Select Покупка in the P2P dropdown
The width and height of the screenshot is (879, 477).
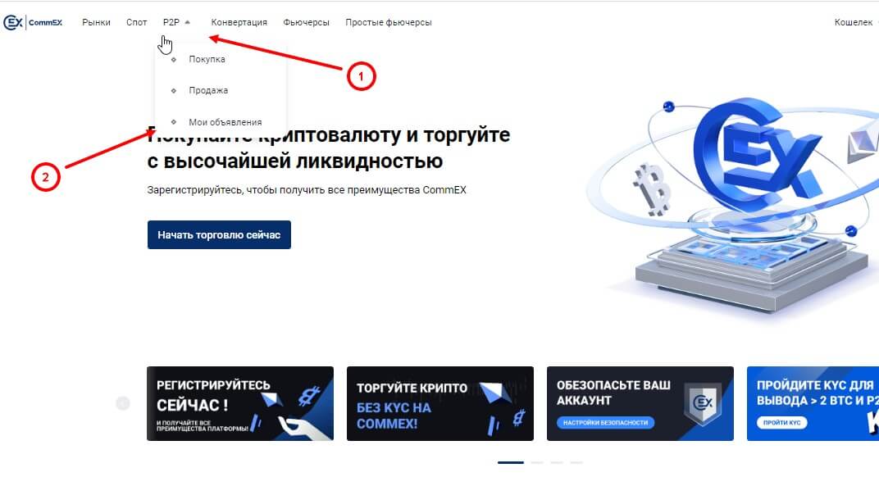click(x=207, y=59)
